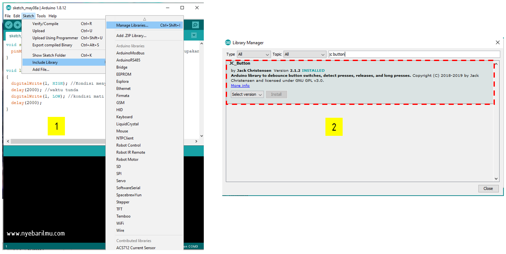Open the Include Library submenu
The width and height of the screenshot is (506, 254).
pos(64,62)
